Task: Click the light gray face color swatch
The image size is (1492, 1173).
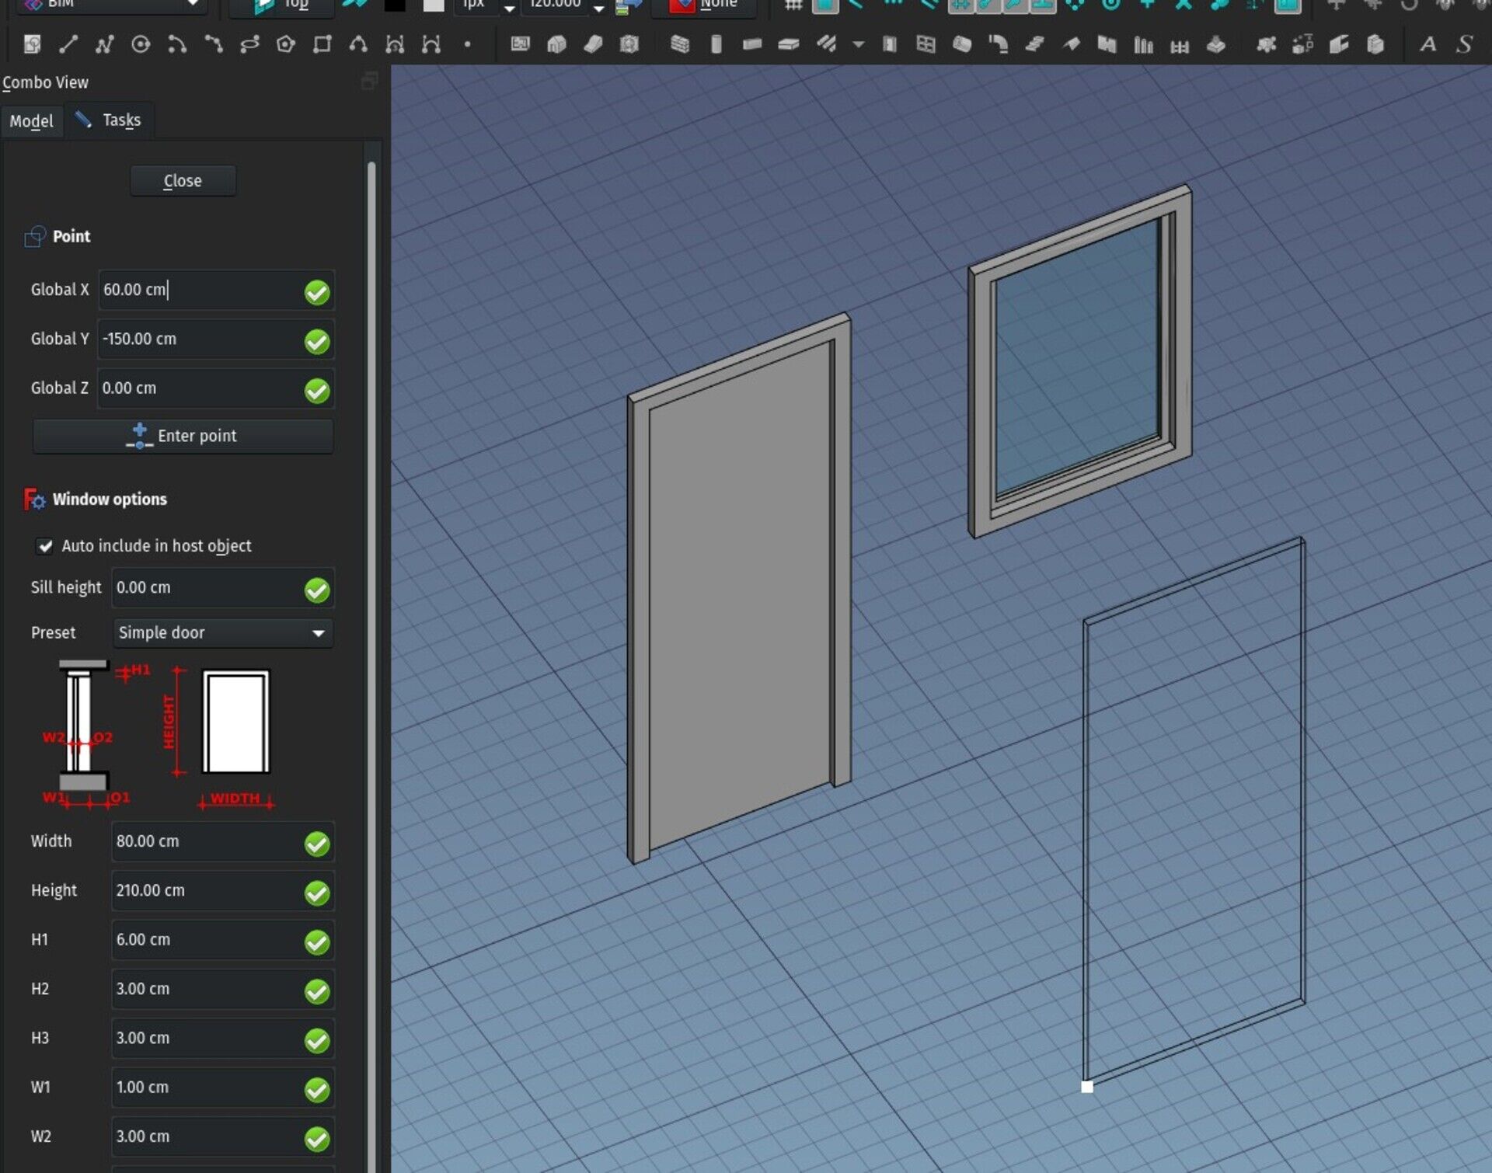Action: pyautogui.click(x=434, y=5)
